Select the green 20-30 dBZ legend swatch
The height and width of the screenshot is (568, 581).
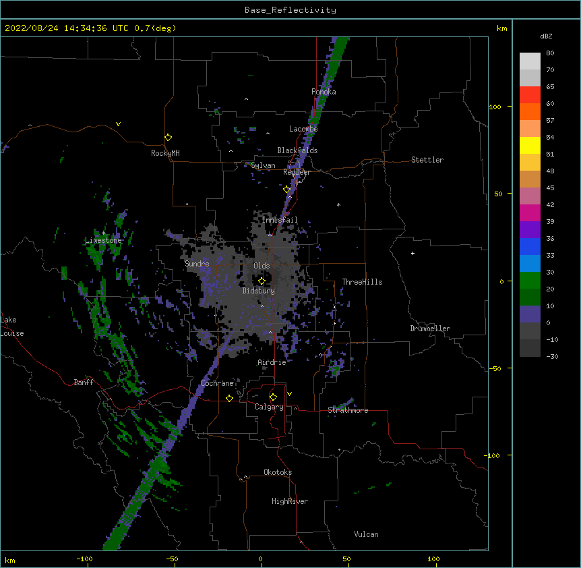(x=530, y=281)
